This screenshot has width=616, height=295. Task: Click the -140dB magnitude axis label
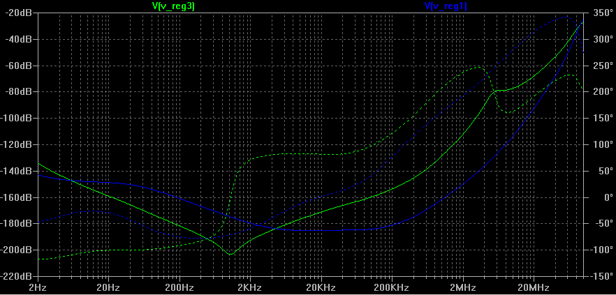pyautogui.click(x=17, y=171)
